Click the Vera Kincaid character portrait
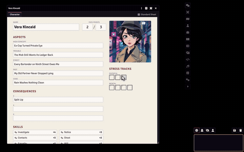Image resolution: width=244 pixels, height=152 pixels. (130, 42)
